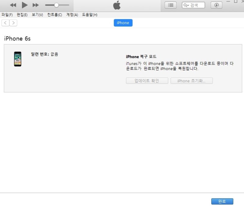
Task: Open the list view button
Action: click(170, 5)
